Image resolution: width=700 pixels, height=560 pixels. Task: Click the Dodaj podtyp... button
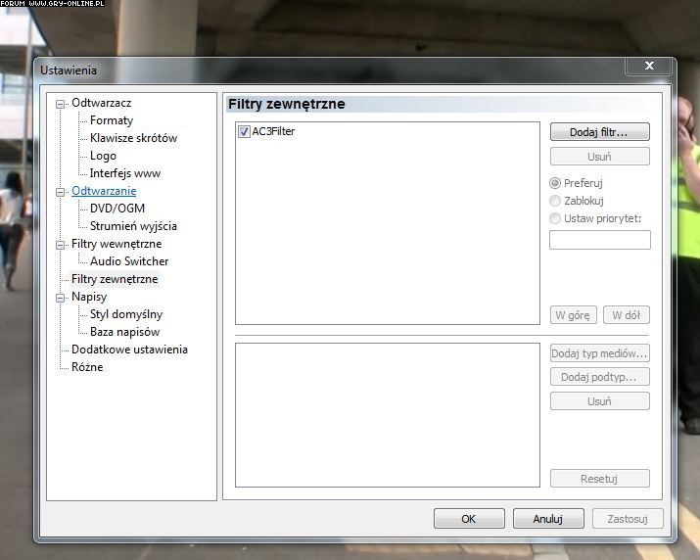click(599, 377)
